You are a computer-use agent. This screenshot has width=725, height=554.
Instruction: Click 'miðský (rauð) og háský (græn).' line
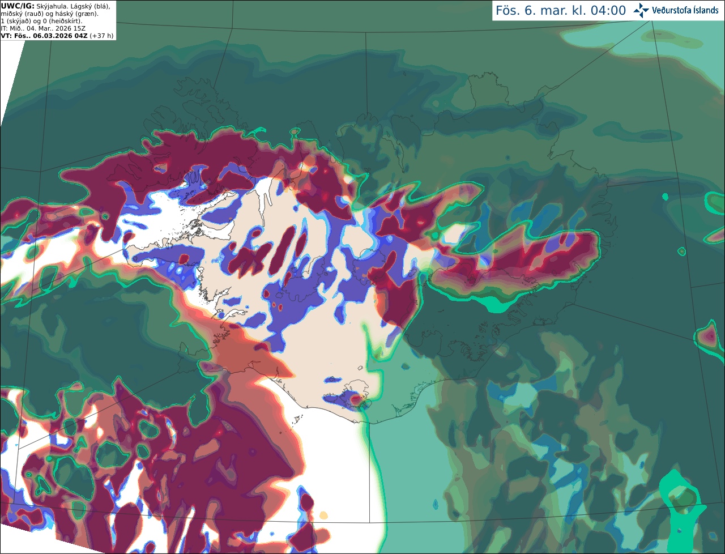pos(49,14)
